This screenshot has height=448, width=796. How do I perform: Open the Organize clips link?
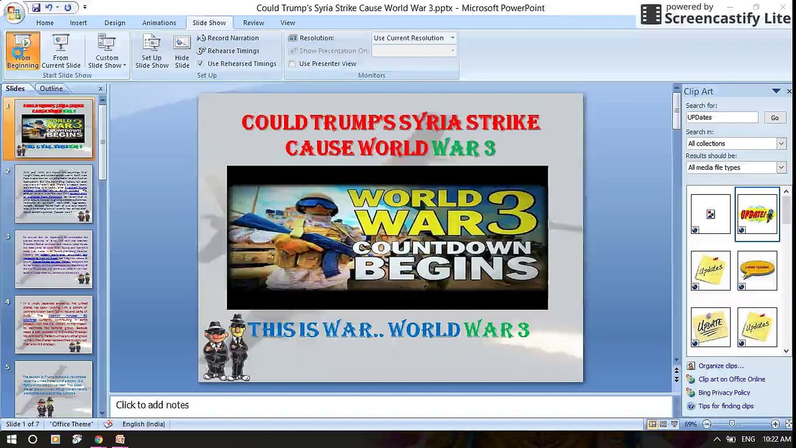721,366
